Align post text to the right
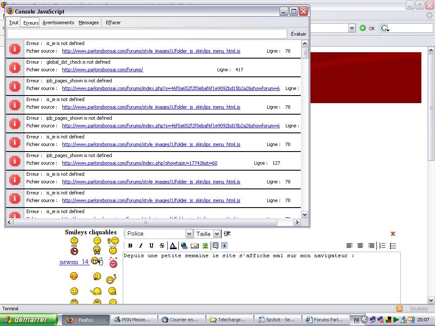Screen dimensions: 435x326 click(x=371, y=245)
